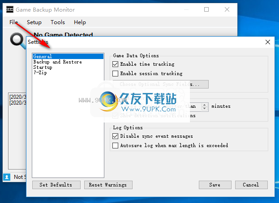Click the GBM app icon in title bar
The image size is (279, 203).
(x=10, y=9)
